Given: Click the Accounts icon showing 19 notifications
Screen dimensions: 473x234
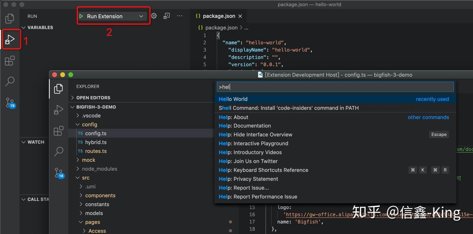Looking at the screenshot, I should [x=10, y=103].
